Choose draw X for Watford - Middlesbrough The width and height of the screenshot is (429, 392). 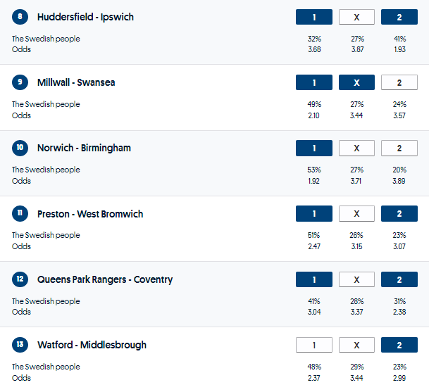[356, 345]
